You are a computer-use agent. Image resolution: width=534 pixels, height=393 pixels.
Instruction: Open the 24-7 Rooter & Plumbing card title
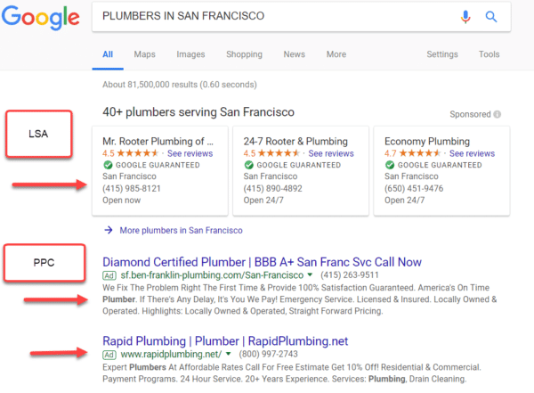click(295, 141)
